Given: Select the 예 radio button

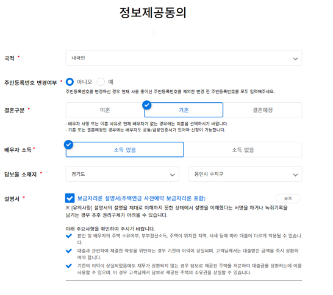Looking at the screenshot, I should (101, 82).
